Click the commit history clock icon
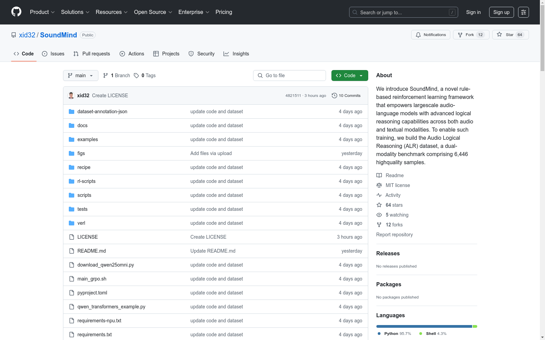The width and height of the screenshot is (545, 340). 334,96
